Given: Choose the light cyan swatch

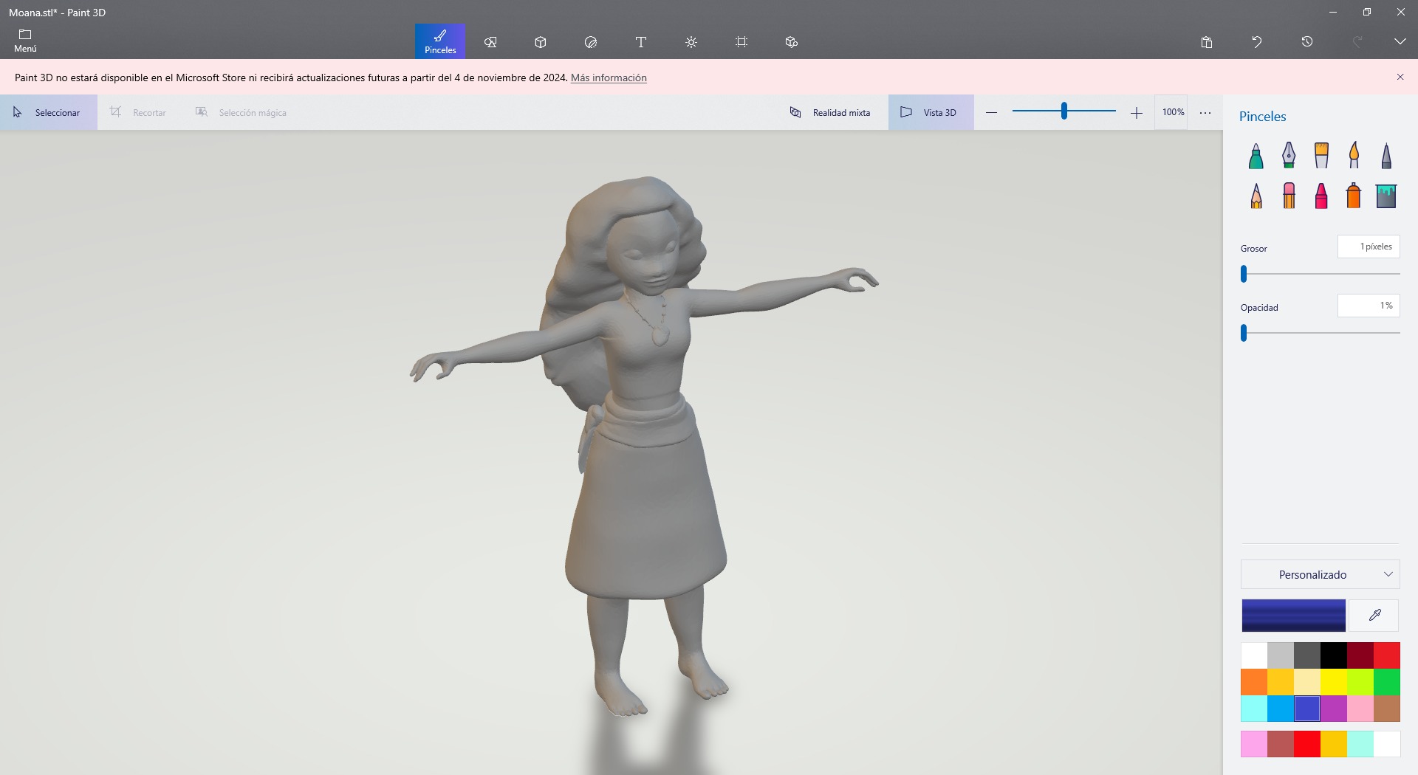Looking at the screenshot, I should [x=1254, y=709].
